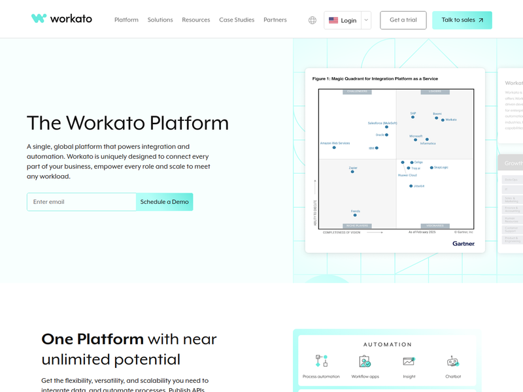Screen dimensions: 523x392
Task: Click the AUTOMATION section label
Action: point(388,345)
